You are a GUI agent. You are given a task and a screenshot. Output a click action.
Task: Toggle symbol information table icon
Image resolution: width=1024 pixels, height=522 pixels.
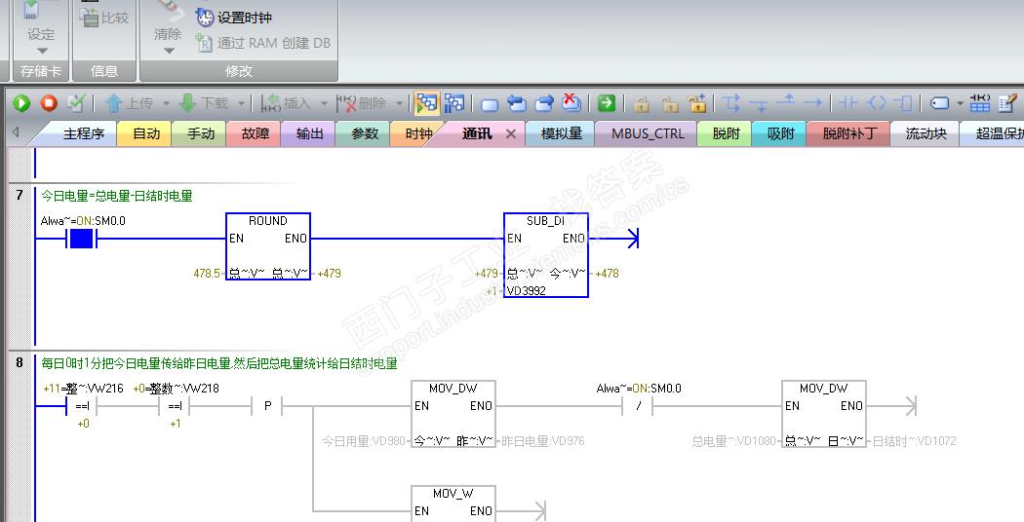click(x=979, y=103)
